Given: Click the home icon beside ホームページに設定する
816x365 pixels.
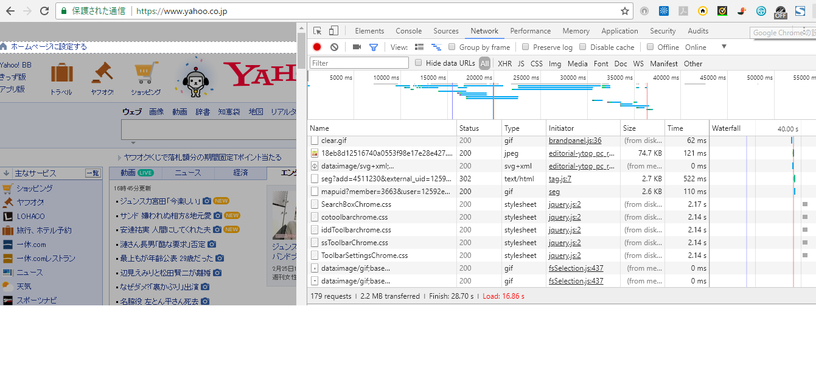Looking at the screenshot, I should 4,46.
